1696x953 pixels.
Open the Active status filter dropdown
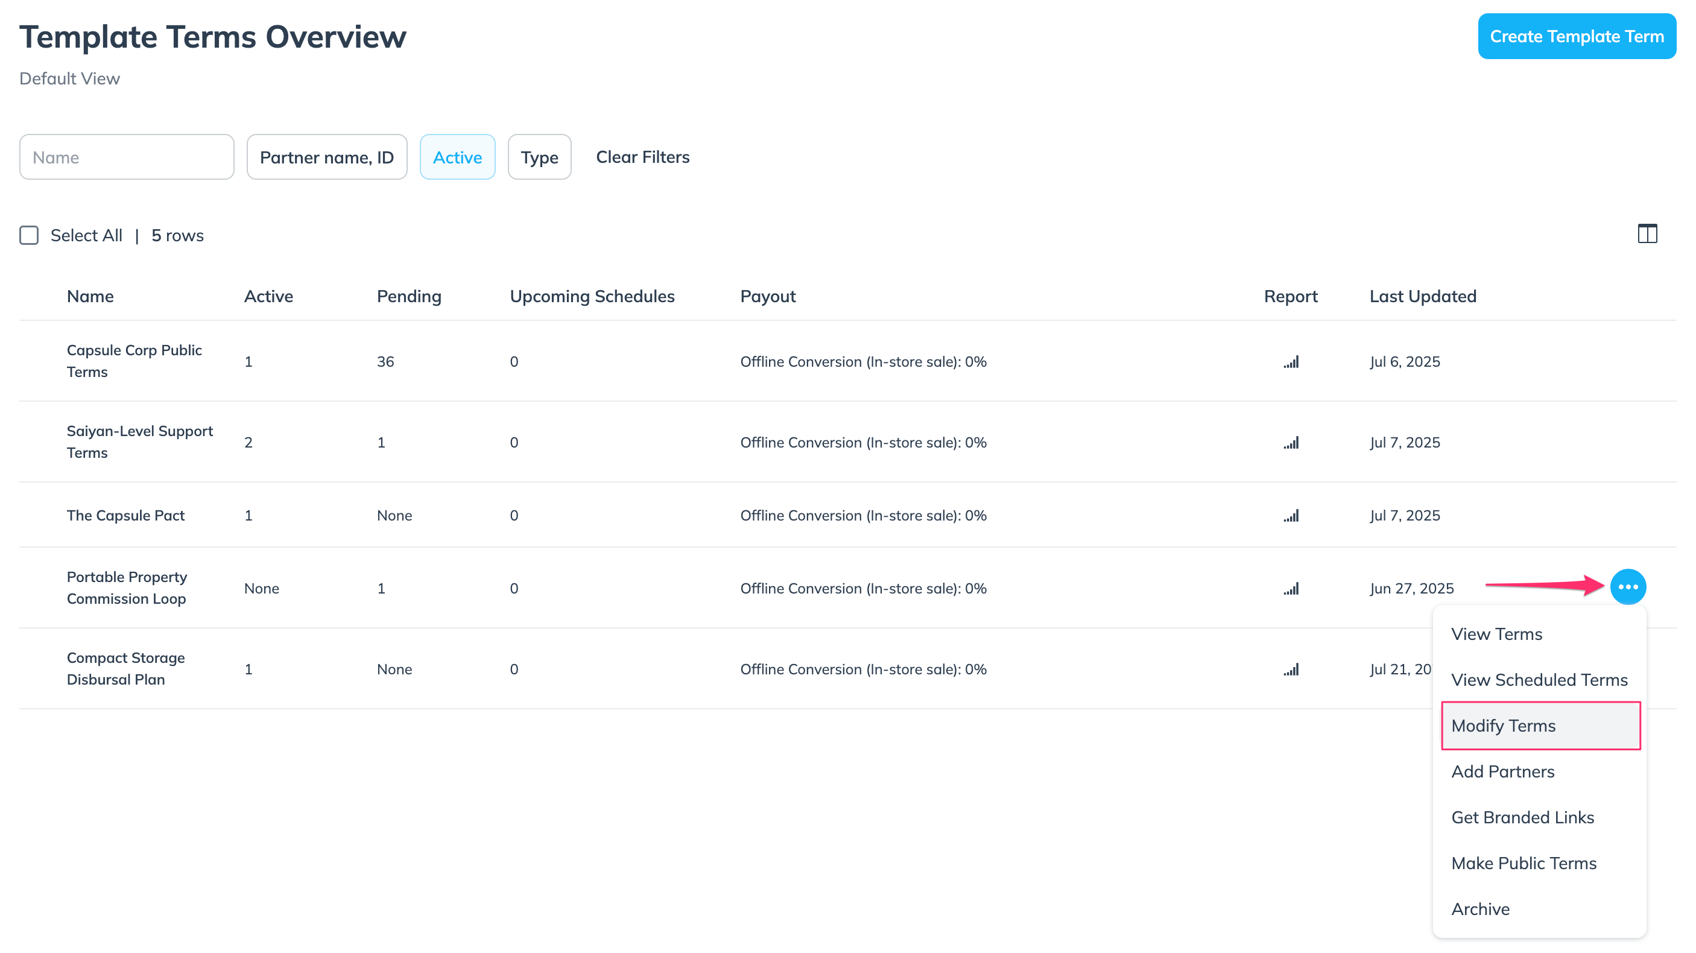[x=457, y=157]
